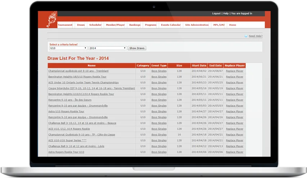Screen dimensions: 307x178
Task: Click the Need Help globe icon
Action: (x=246, y=36)
